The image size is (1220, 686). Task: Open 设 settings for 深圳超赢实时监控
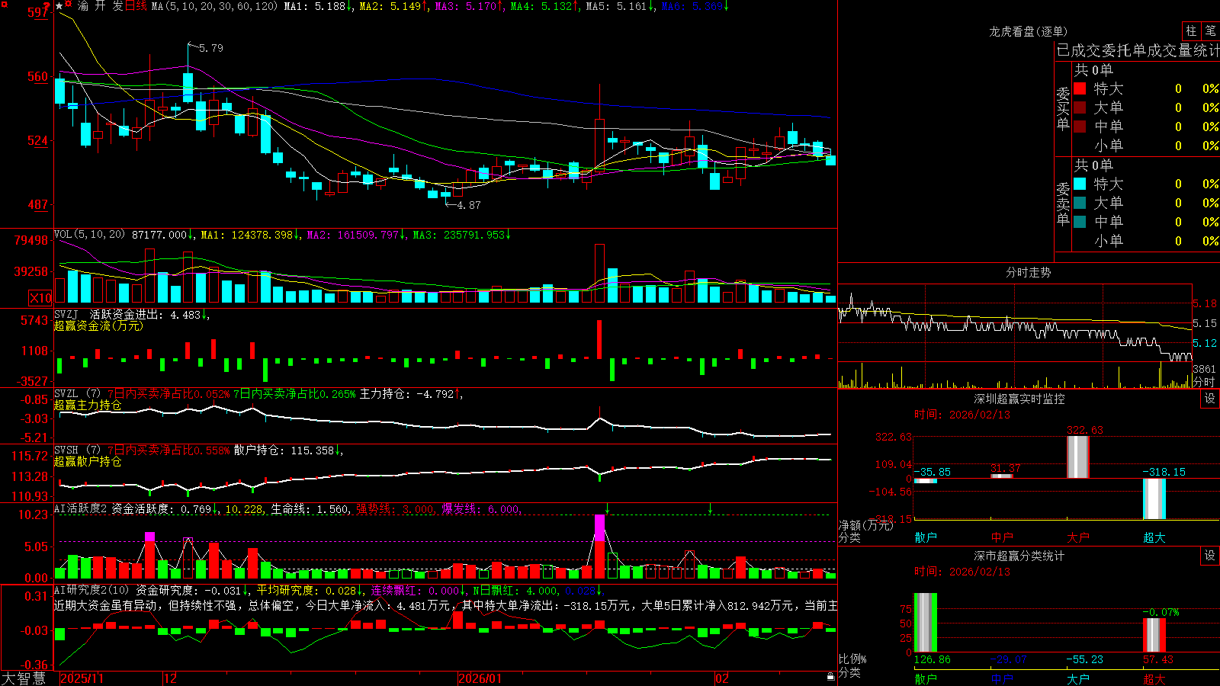[x=1210, y=399]
